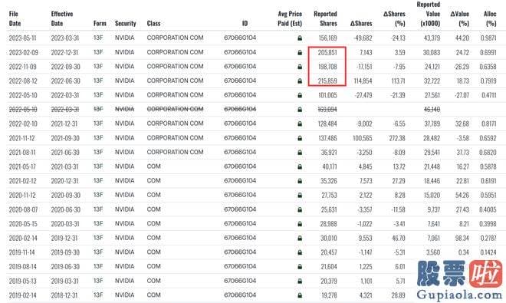Screen dimensions: 506x303
Task: Click the lock icon in the 2019-11-14 row
Action: click(x=300, y=252)
